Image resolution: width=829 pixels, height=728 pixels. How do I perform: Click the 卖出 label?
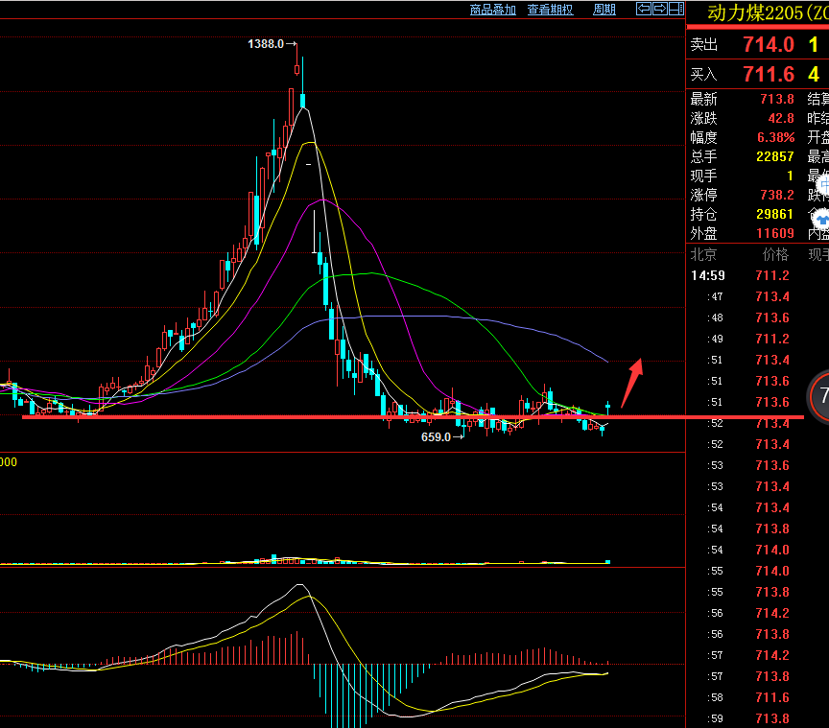(703, 45)
